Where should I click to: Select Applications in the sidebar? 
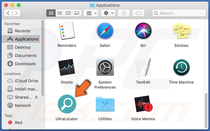pyautogui.click(x=21, y=39)
